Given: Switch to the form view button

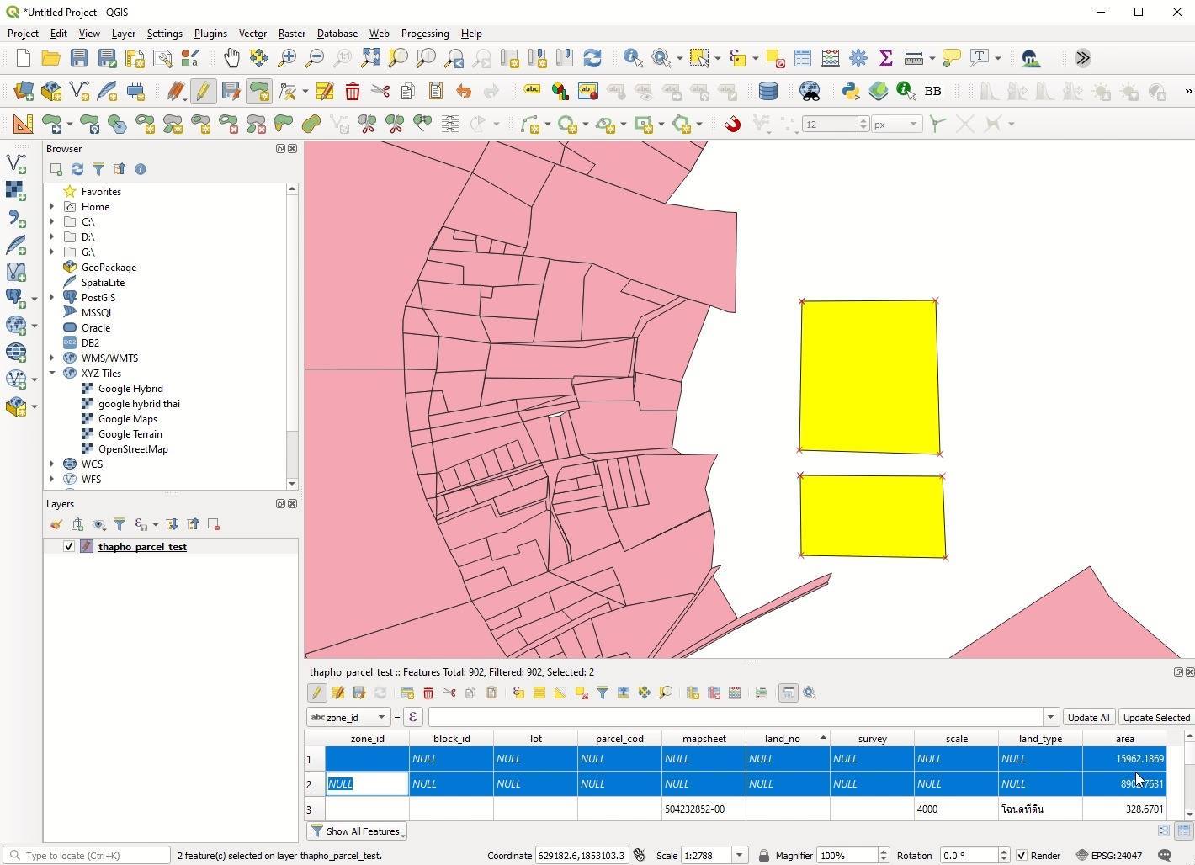Looking at the screenshot, I should [1164, 831].
